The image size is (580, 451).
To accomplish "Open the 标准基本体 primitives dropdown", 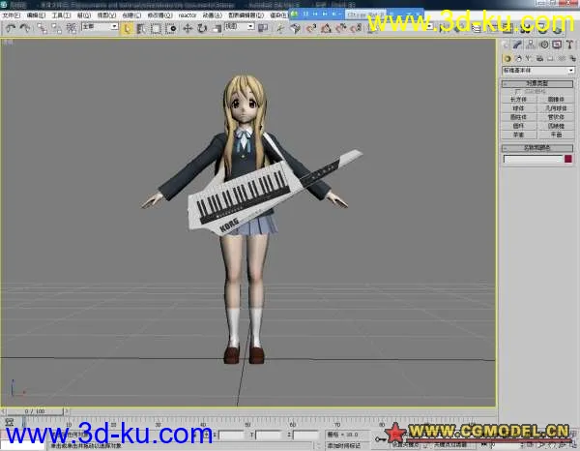I will 538,71.
